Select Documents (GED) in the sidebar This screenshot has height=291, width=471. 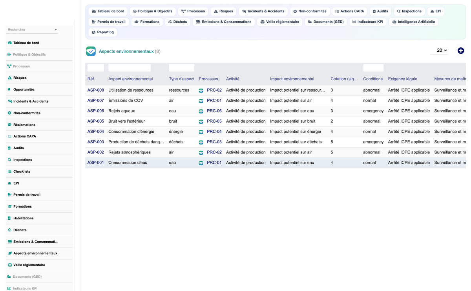coord(40,277)
